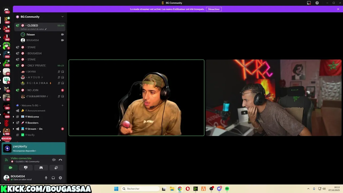Open server with 353 badge in sidebar
This screenshot has width=343, height=193.
pyautogui.click(x=6, y=54)
